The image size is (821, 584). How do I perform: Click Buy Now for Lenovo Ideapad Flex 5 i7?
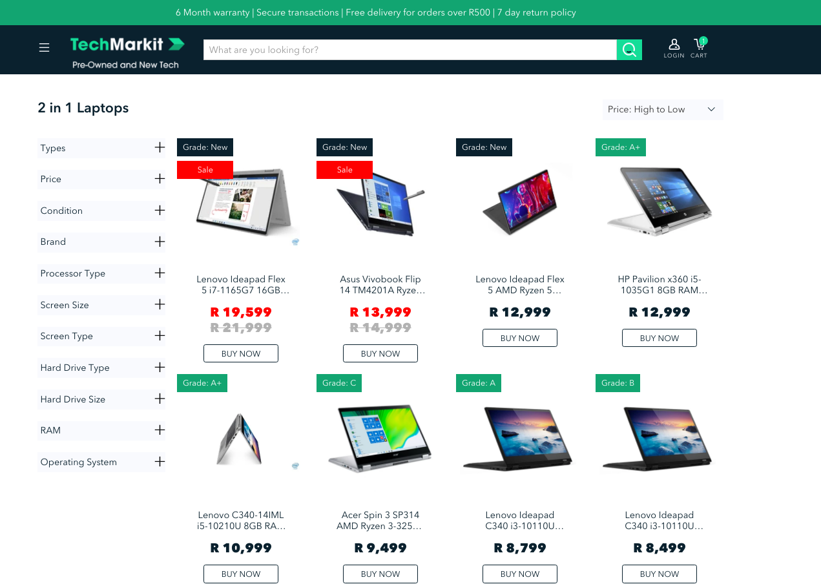(241, 353)
